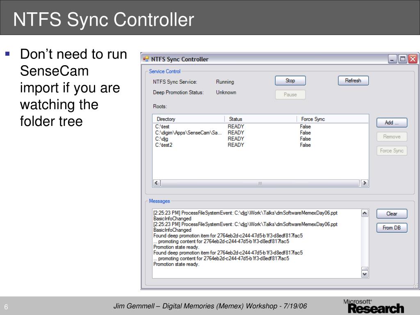Screen dimensions: 420x315
Task: Click the False value for C:\test
Action: click(305, 126)
